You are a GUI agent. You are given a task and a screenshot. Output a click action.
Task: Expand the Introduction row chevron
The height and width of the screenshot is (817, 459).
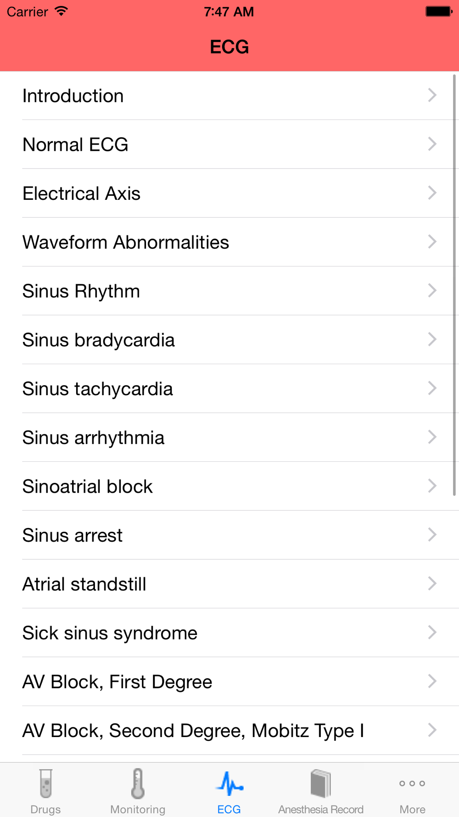pyautogui.click(x=432, y=95)
